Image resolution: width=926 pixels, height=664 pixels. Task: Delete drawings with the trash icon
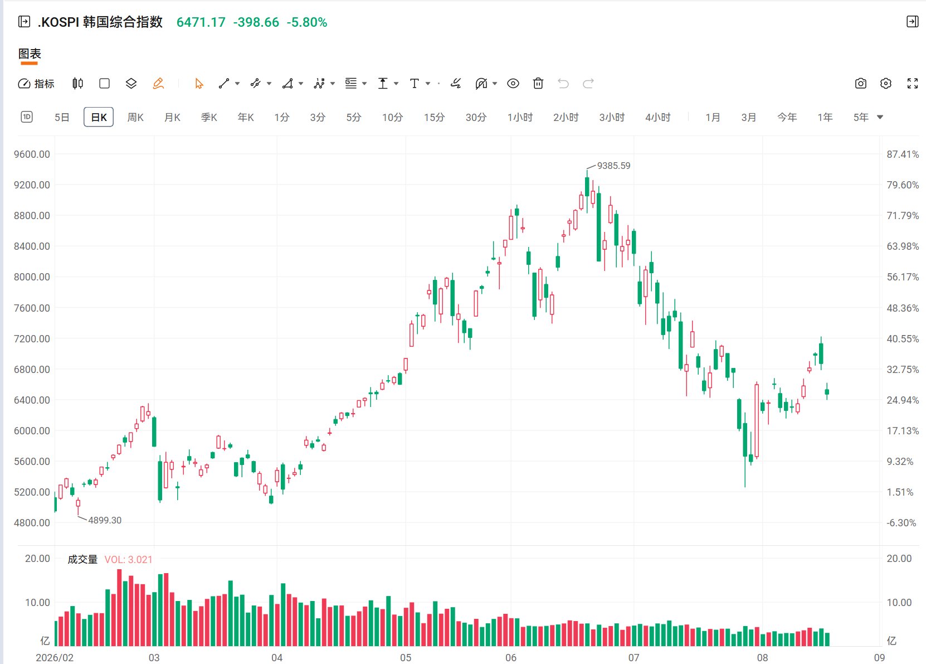(538, 84)
